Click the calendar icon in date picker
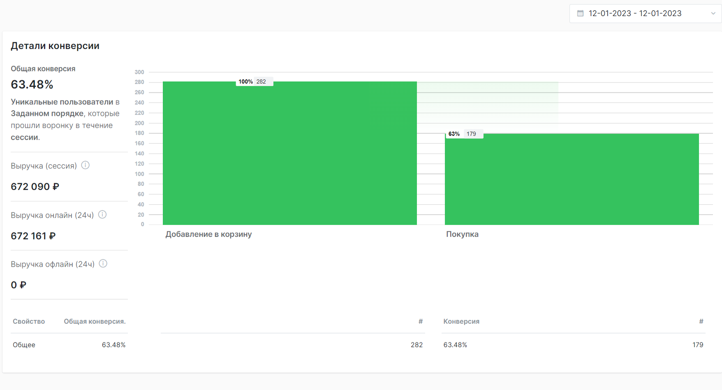This screenshot has height=390, width=722. click(x=580, y=14)
